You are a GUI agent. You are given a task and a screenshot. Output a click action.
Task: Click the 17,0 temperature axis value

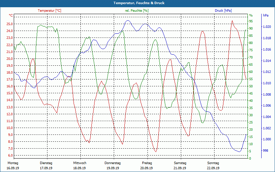(x=10, y=79)
